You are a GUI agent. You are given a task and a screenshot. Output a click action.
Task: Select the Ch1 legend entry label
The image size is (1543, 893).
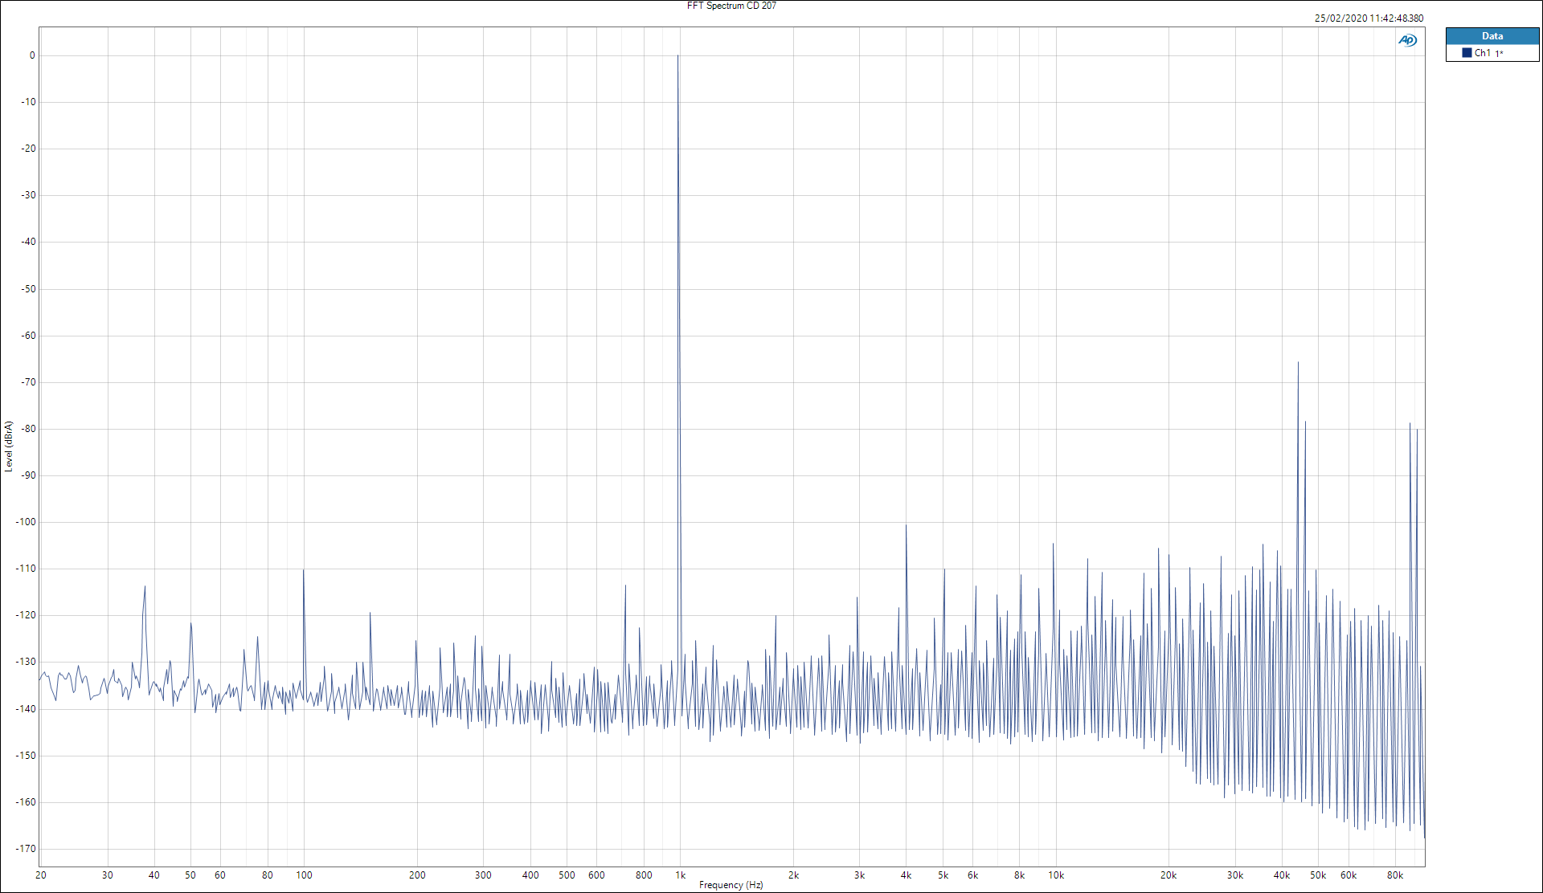1483,53
